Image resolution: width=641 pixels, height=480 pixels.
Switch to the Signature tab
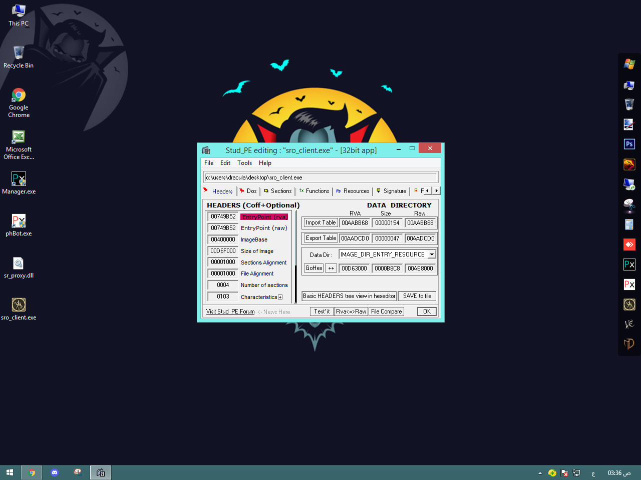(x=392, y=191)
